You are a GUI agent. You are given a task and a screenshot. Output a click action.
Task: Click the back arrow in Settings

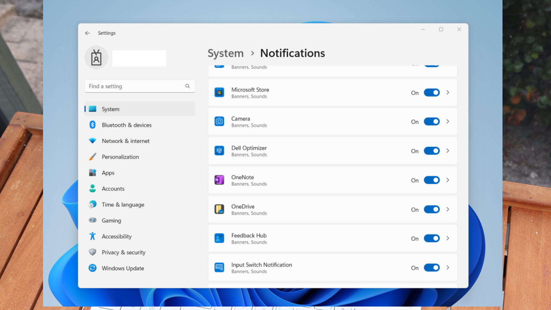point(88,33)
